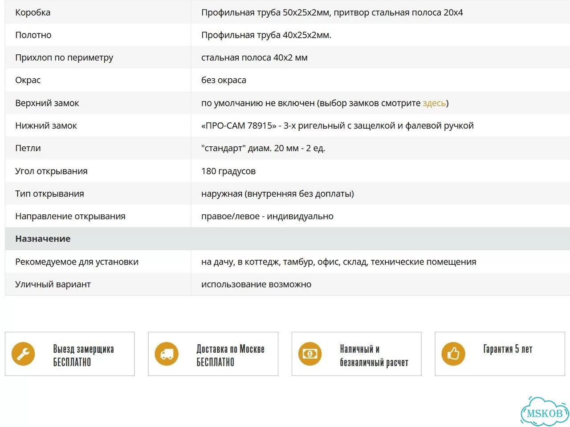Viewport: 570px width, 427px height.
Task: Open the 'Наличный и безналичный расчет' card
Action: 357,354
